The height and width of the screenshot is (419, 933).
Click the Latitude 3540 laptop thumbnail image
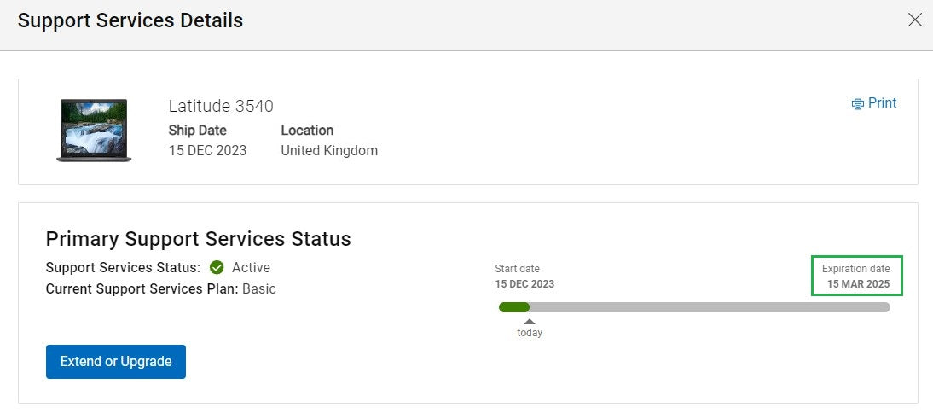tap(94, 131)
